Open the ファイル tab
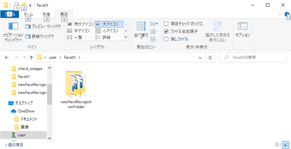The height and width of the screenshot is (149, 291). tap(9, 14)
